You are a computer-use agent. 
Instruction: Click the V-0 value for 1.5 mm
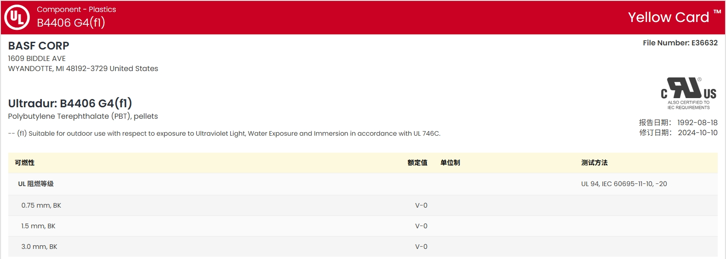coord(421,226)
